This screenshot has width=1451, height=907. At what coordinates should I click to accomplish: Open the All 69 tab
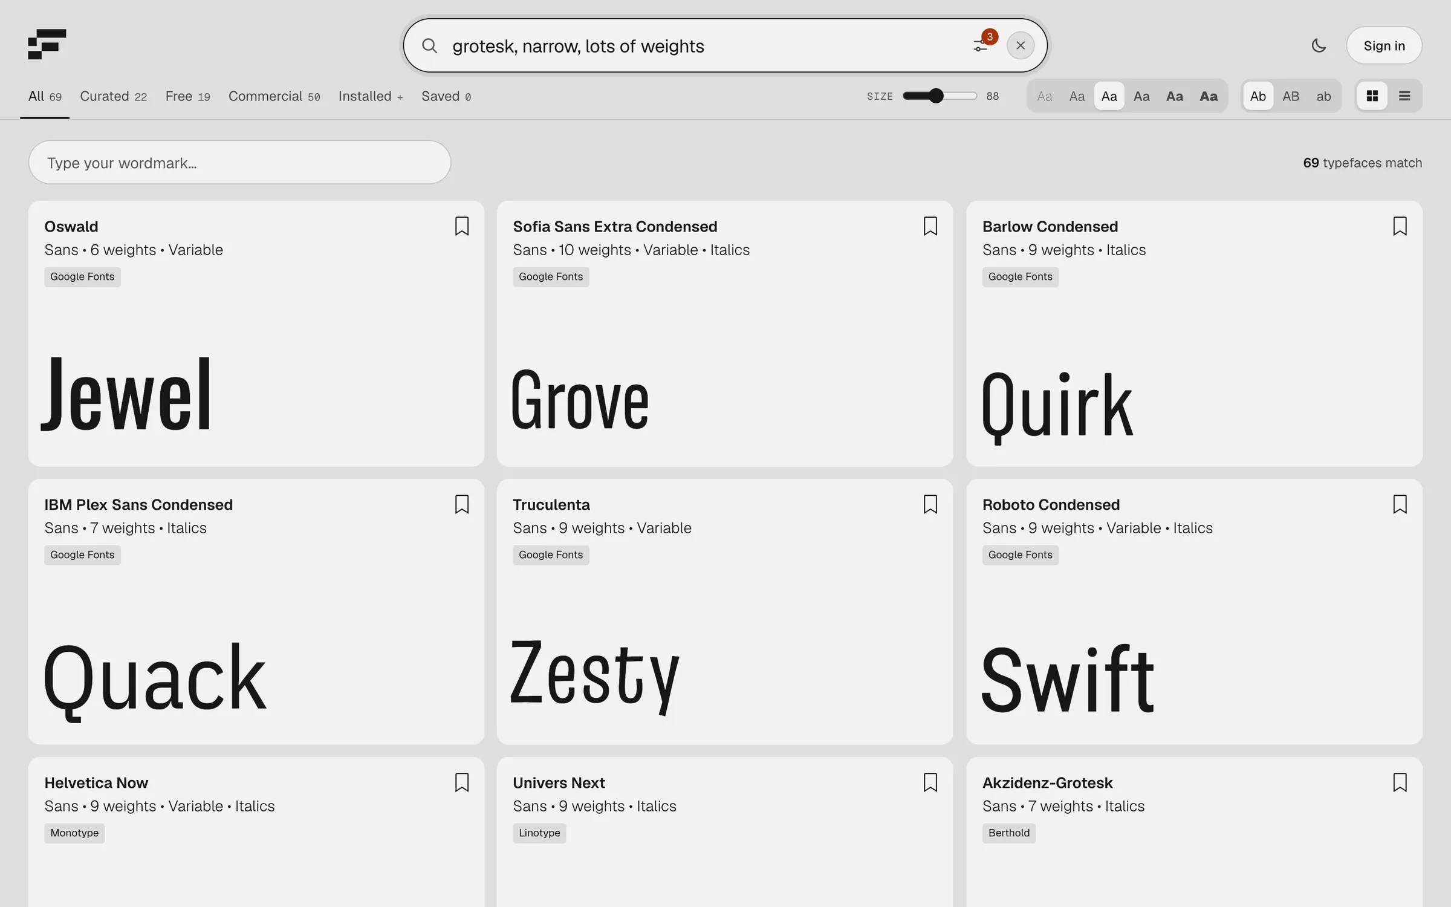45,96
